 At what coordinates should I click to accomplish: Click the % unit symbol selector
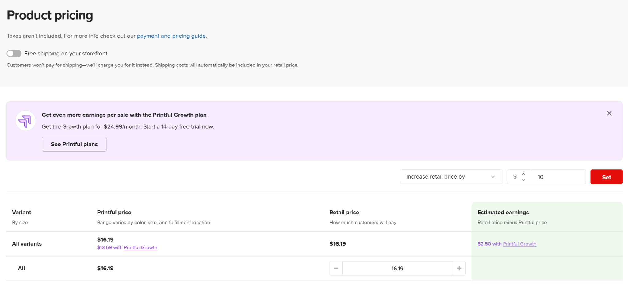pyautogui.click(x=515, y=177)
